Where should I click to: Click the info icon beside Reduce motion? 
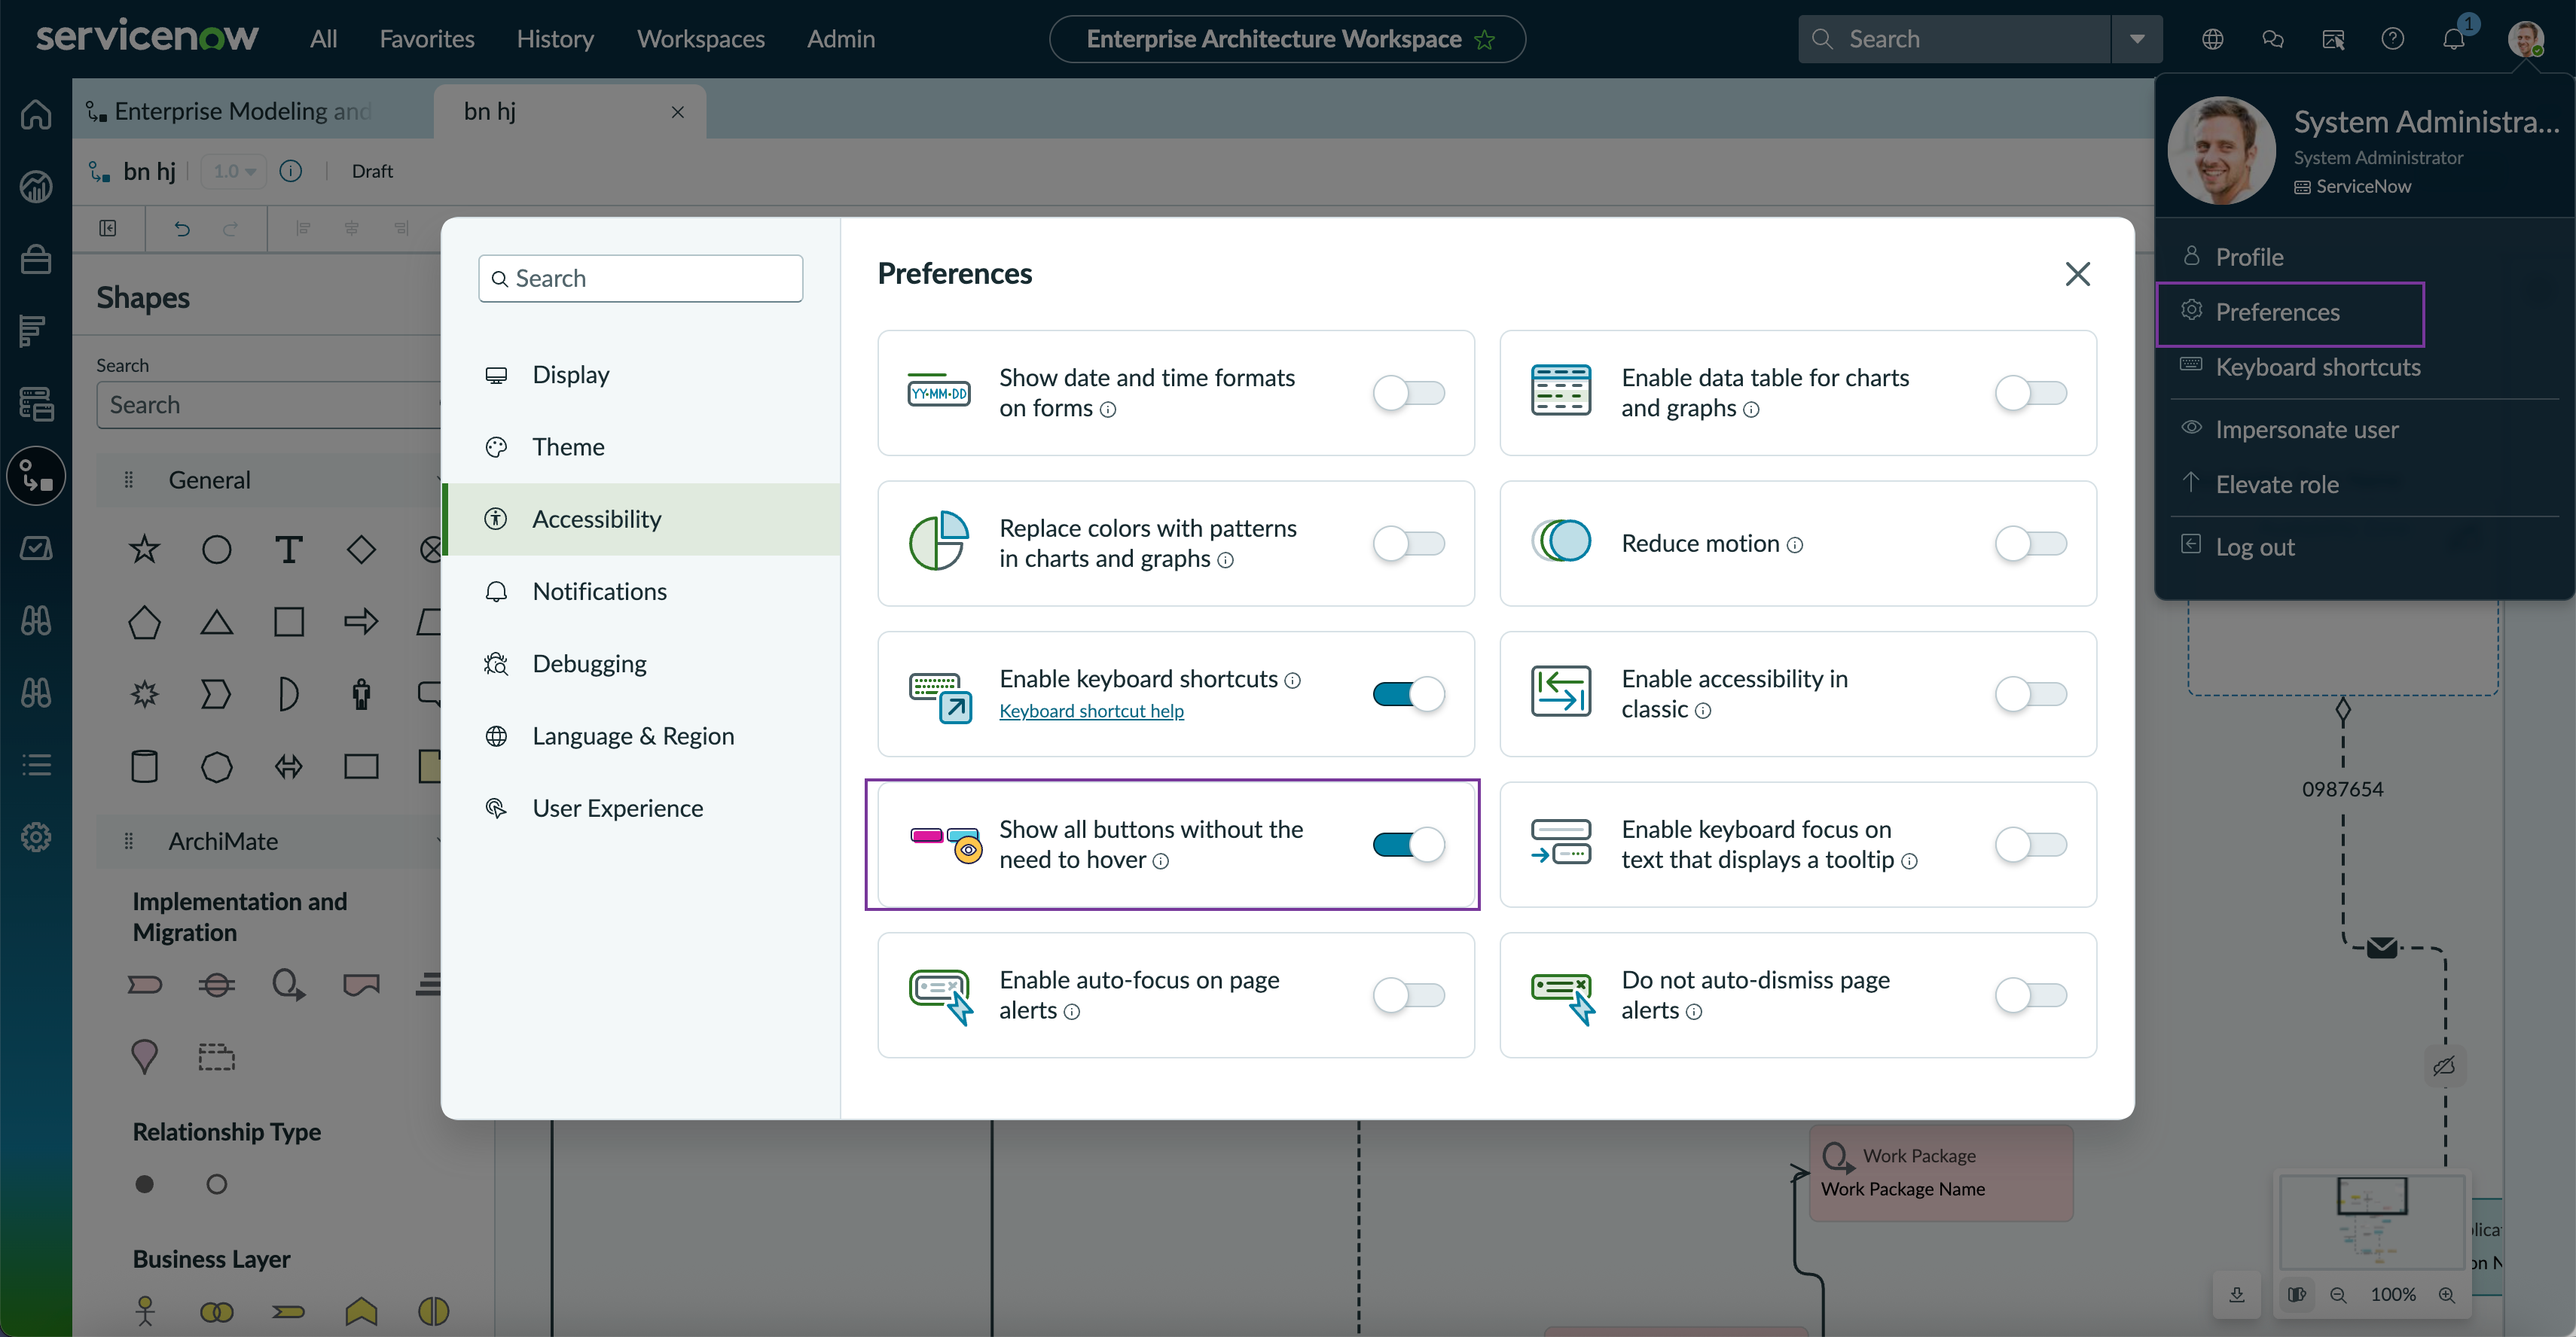(1795, 544)
